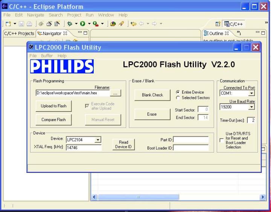Image resolution: width=271 pixels, height=212 pixels.
Task: Show hidden views via the »1 chevron
Action: pos(239,33)
